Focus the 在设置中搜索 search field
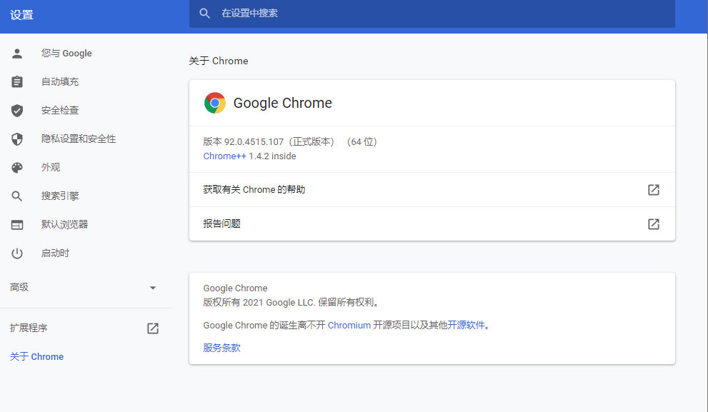The image size is (708, 412). point(432,14)
